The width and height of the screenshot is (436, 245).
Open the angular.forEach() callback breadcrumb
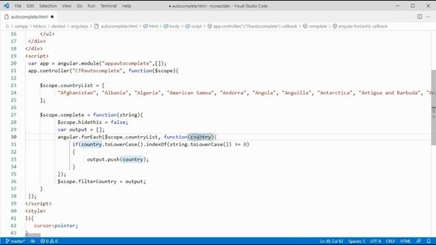(x=360, y=26)
